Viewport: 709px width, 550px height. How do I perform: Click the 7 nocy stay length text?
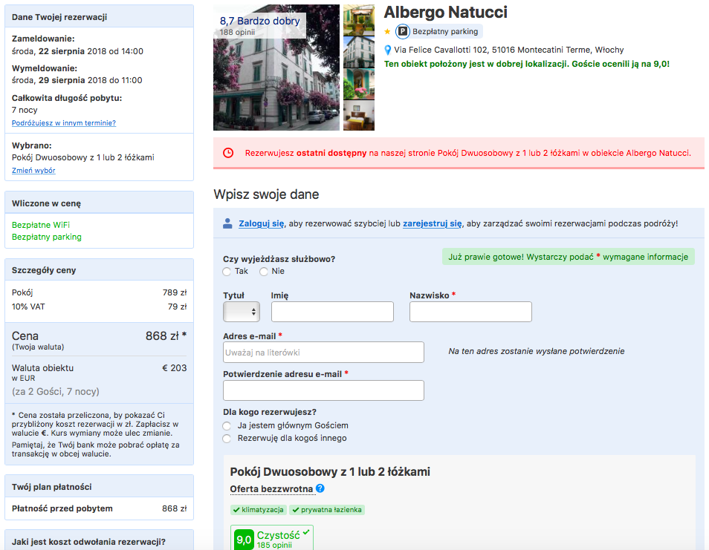click(x=25, y=110)
